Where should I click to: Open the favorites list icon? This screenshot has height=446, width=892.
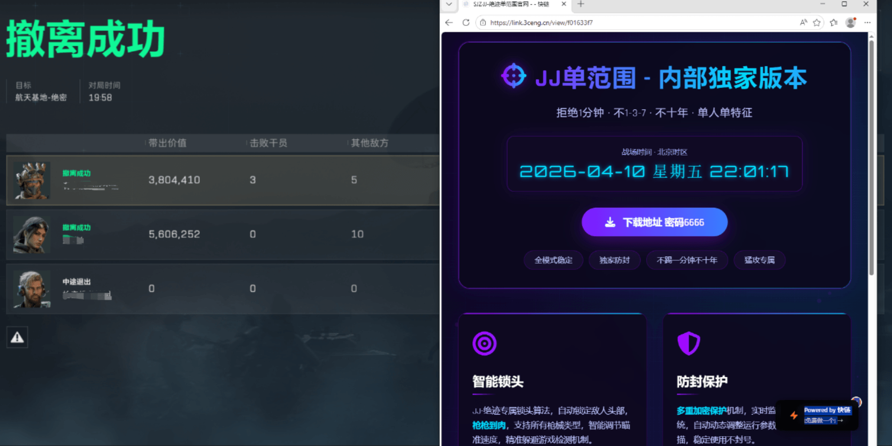(x=834, y=23)
